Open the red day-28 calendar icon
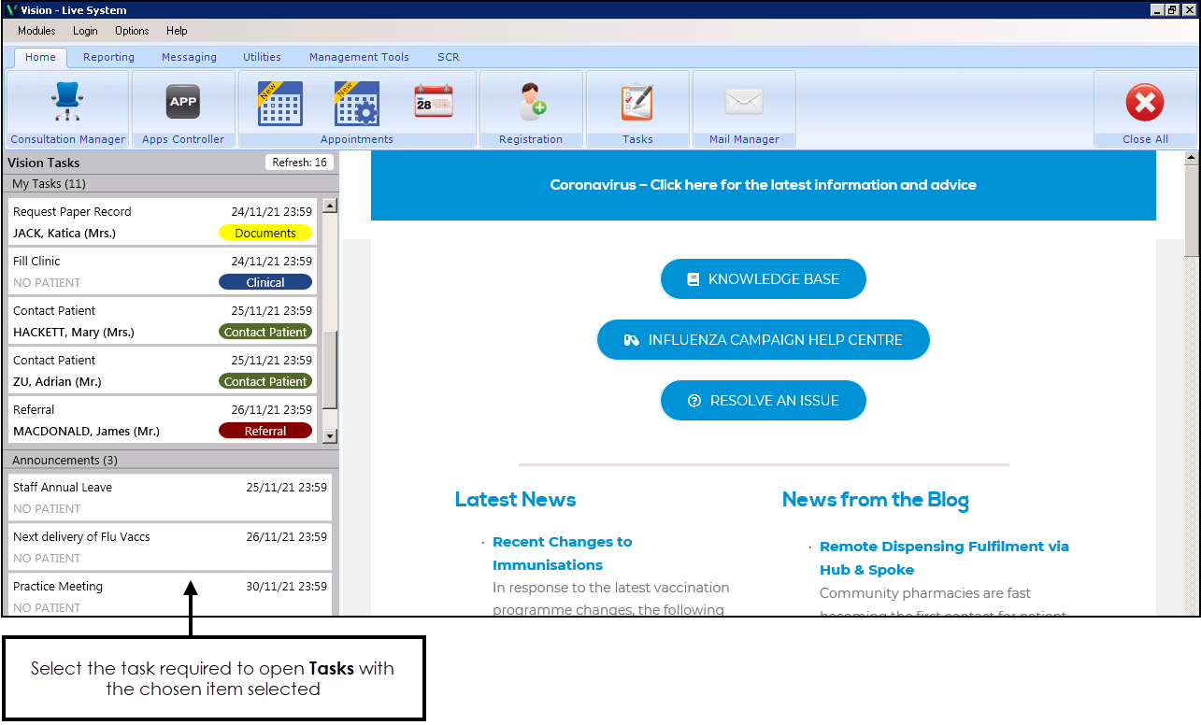 point(433,102)
